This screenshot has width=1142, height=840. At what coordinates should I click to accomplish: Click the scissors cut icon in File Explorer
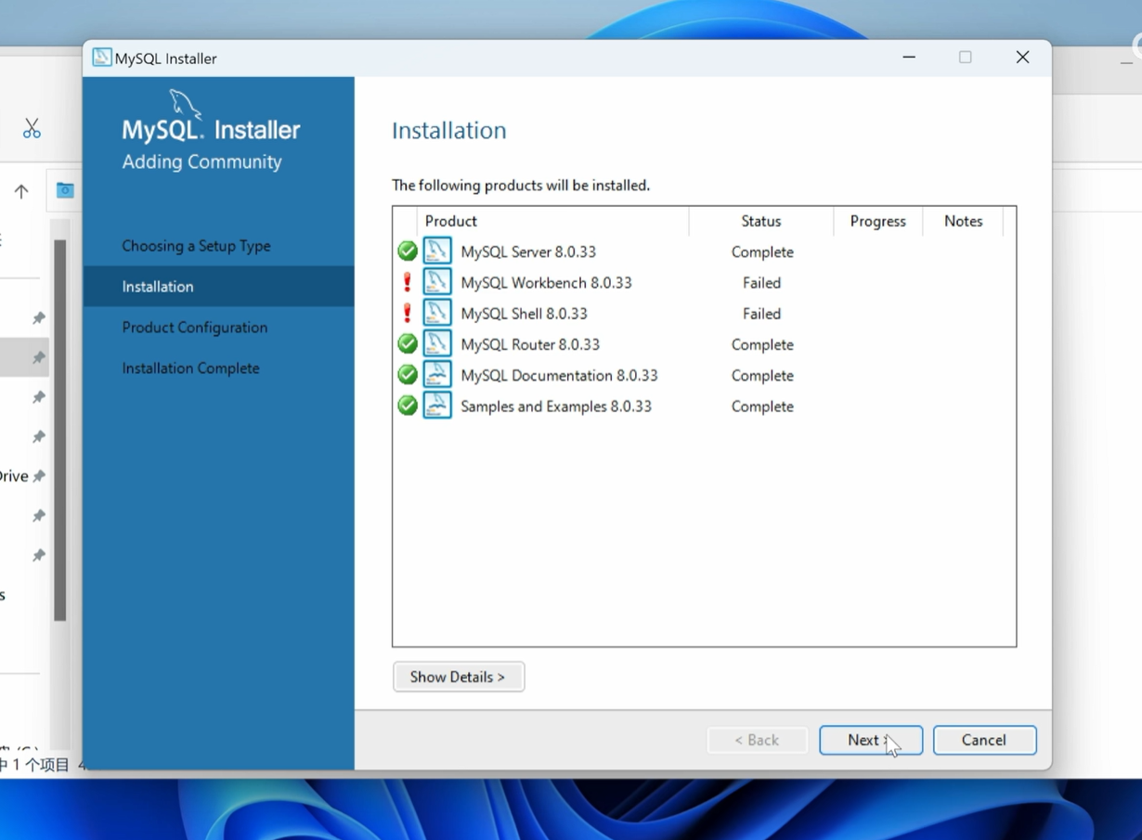pyautogui.click(x=32, y=128)
